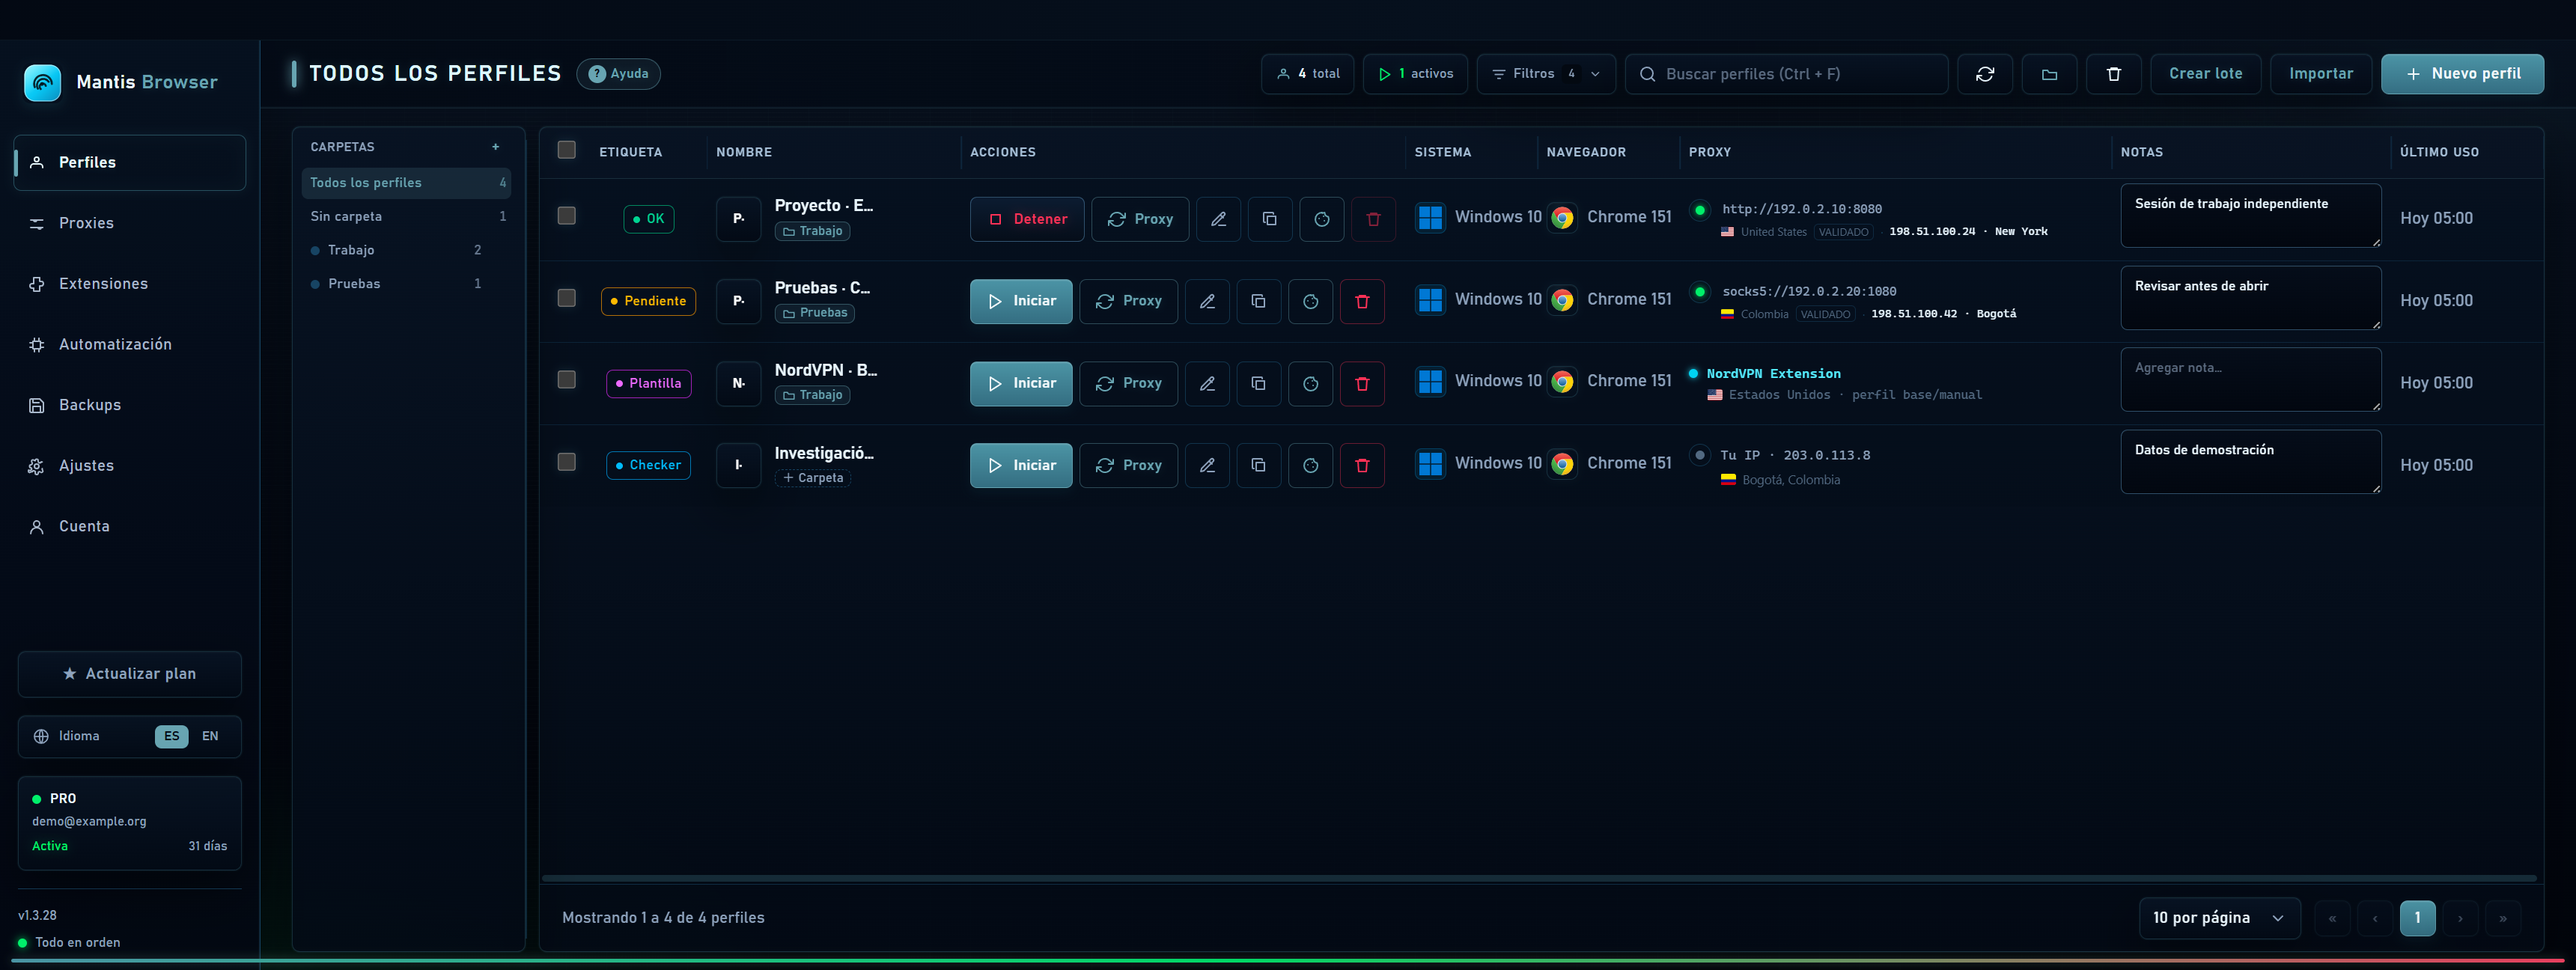Delete the Investigación profile with trash icon
The width and height of the screenshot is (2576, 970).
click(x=1362, y=465)
